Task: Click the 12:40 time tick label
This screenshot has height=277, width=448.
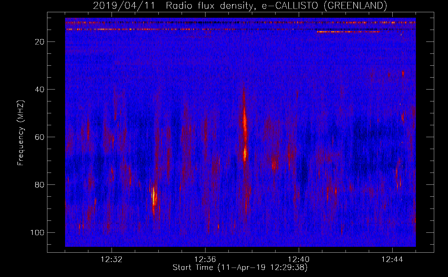Action: point(299,260)
